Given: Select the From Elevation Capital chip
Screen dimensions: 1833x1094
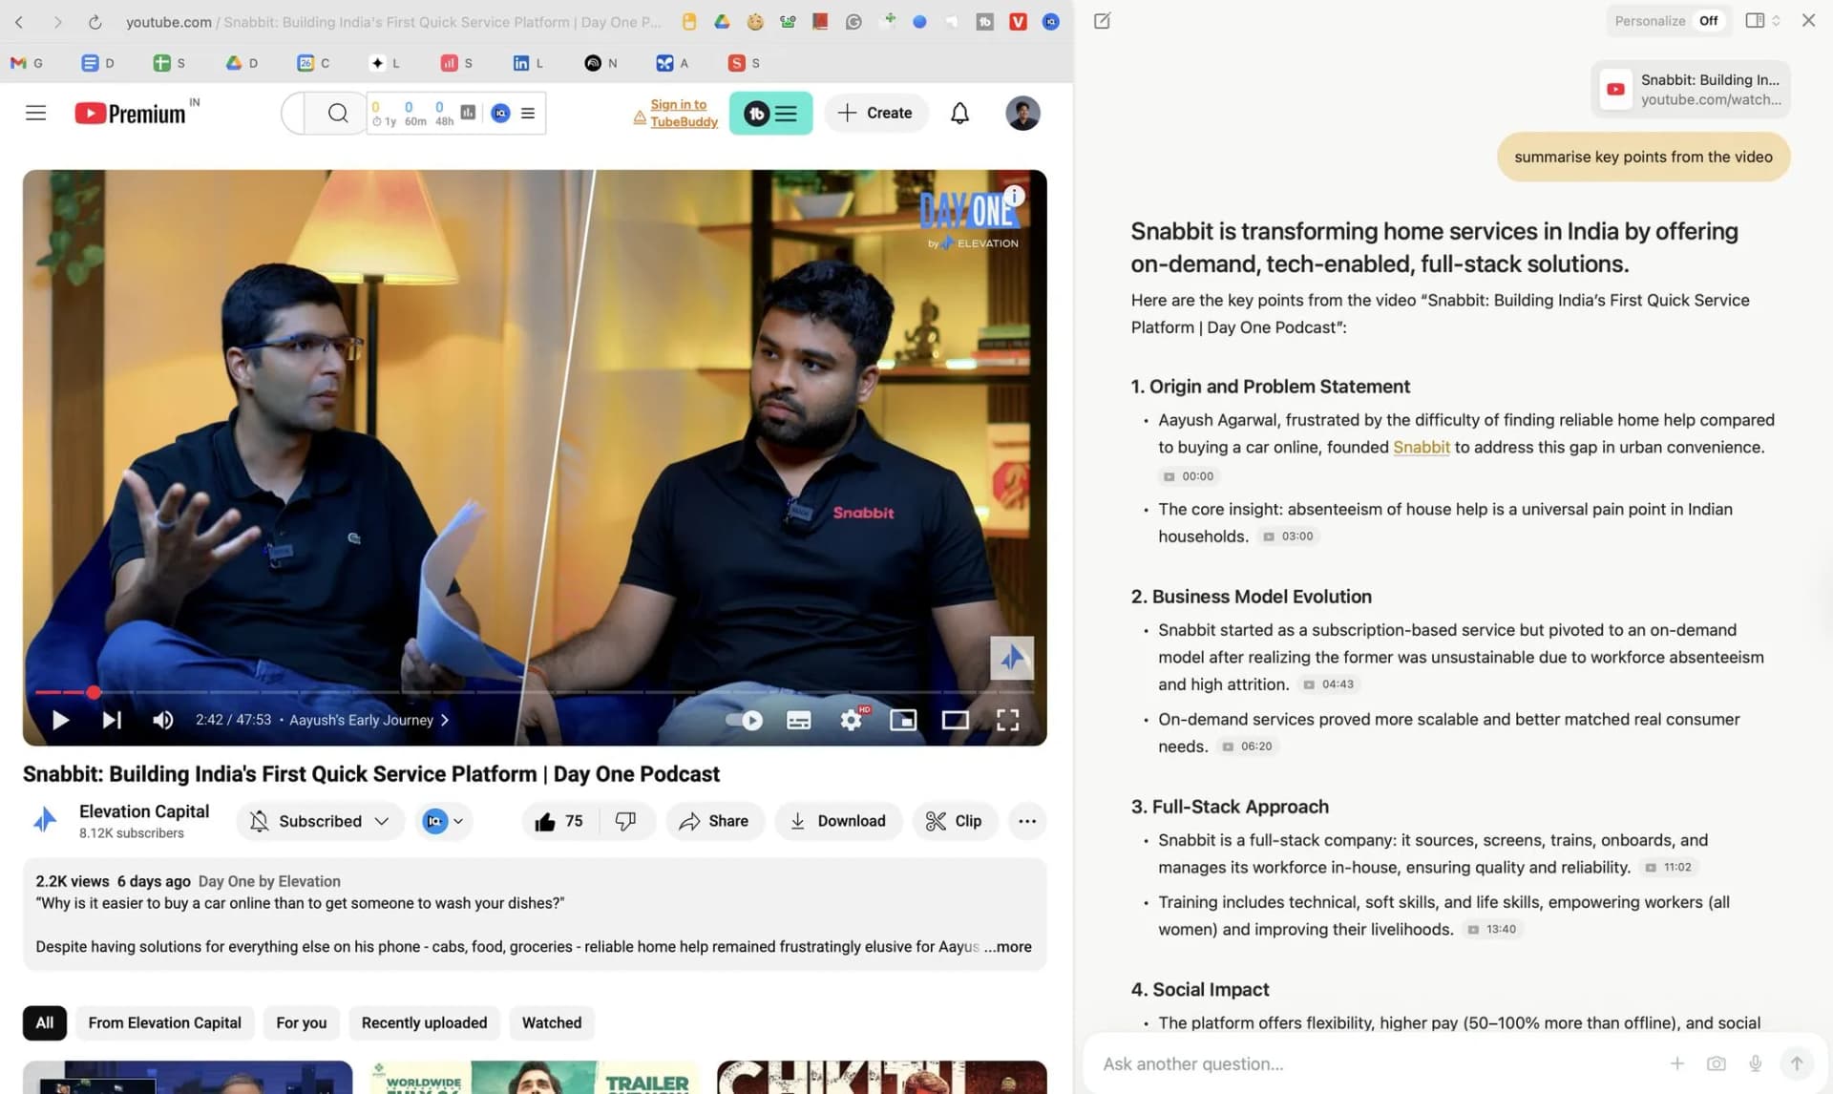Looking at the screenshot, I should click(165, 1022).
